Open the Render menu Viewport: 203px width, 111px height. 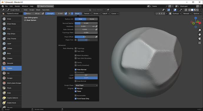point(17,6)
